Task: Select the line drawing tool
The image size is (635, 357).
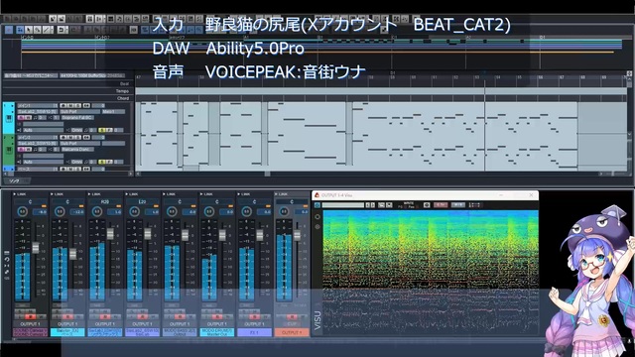Action: click(x=48, y=30)
